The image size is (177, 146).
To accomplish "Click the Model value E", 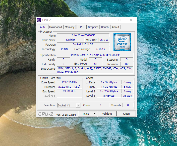I will click(x=96, y=59).
